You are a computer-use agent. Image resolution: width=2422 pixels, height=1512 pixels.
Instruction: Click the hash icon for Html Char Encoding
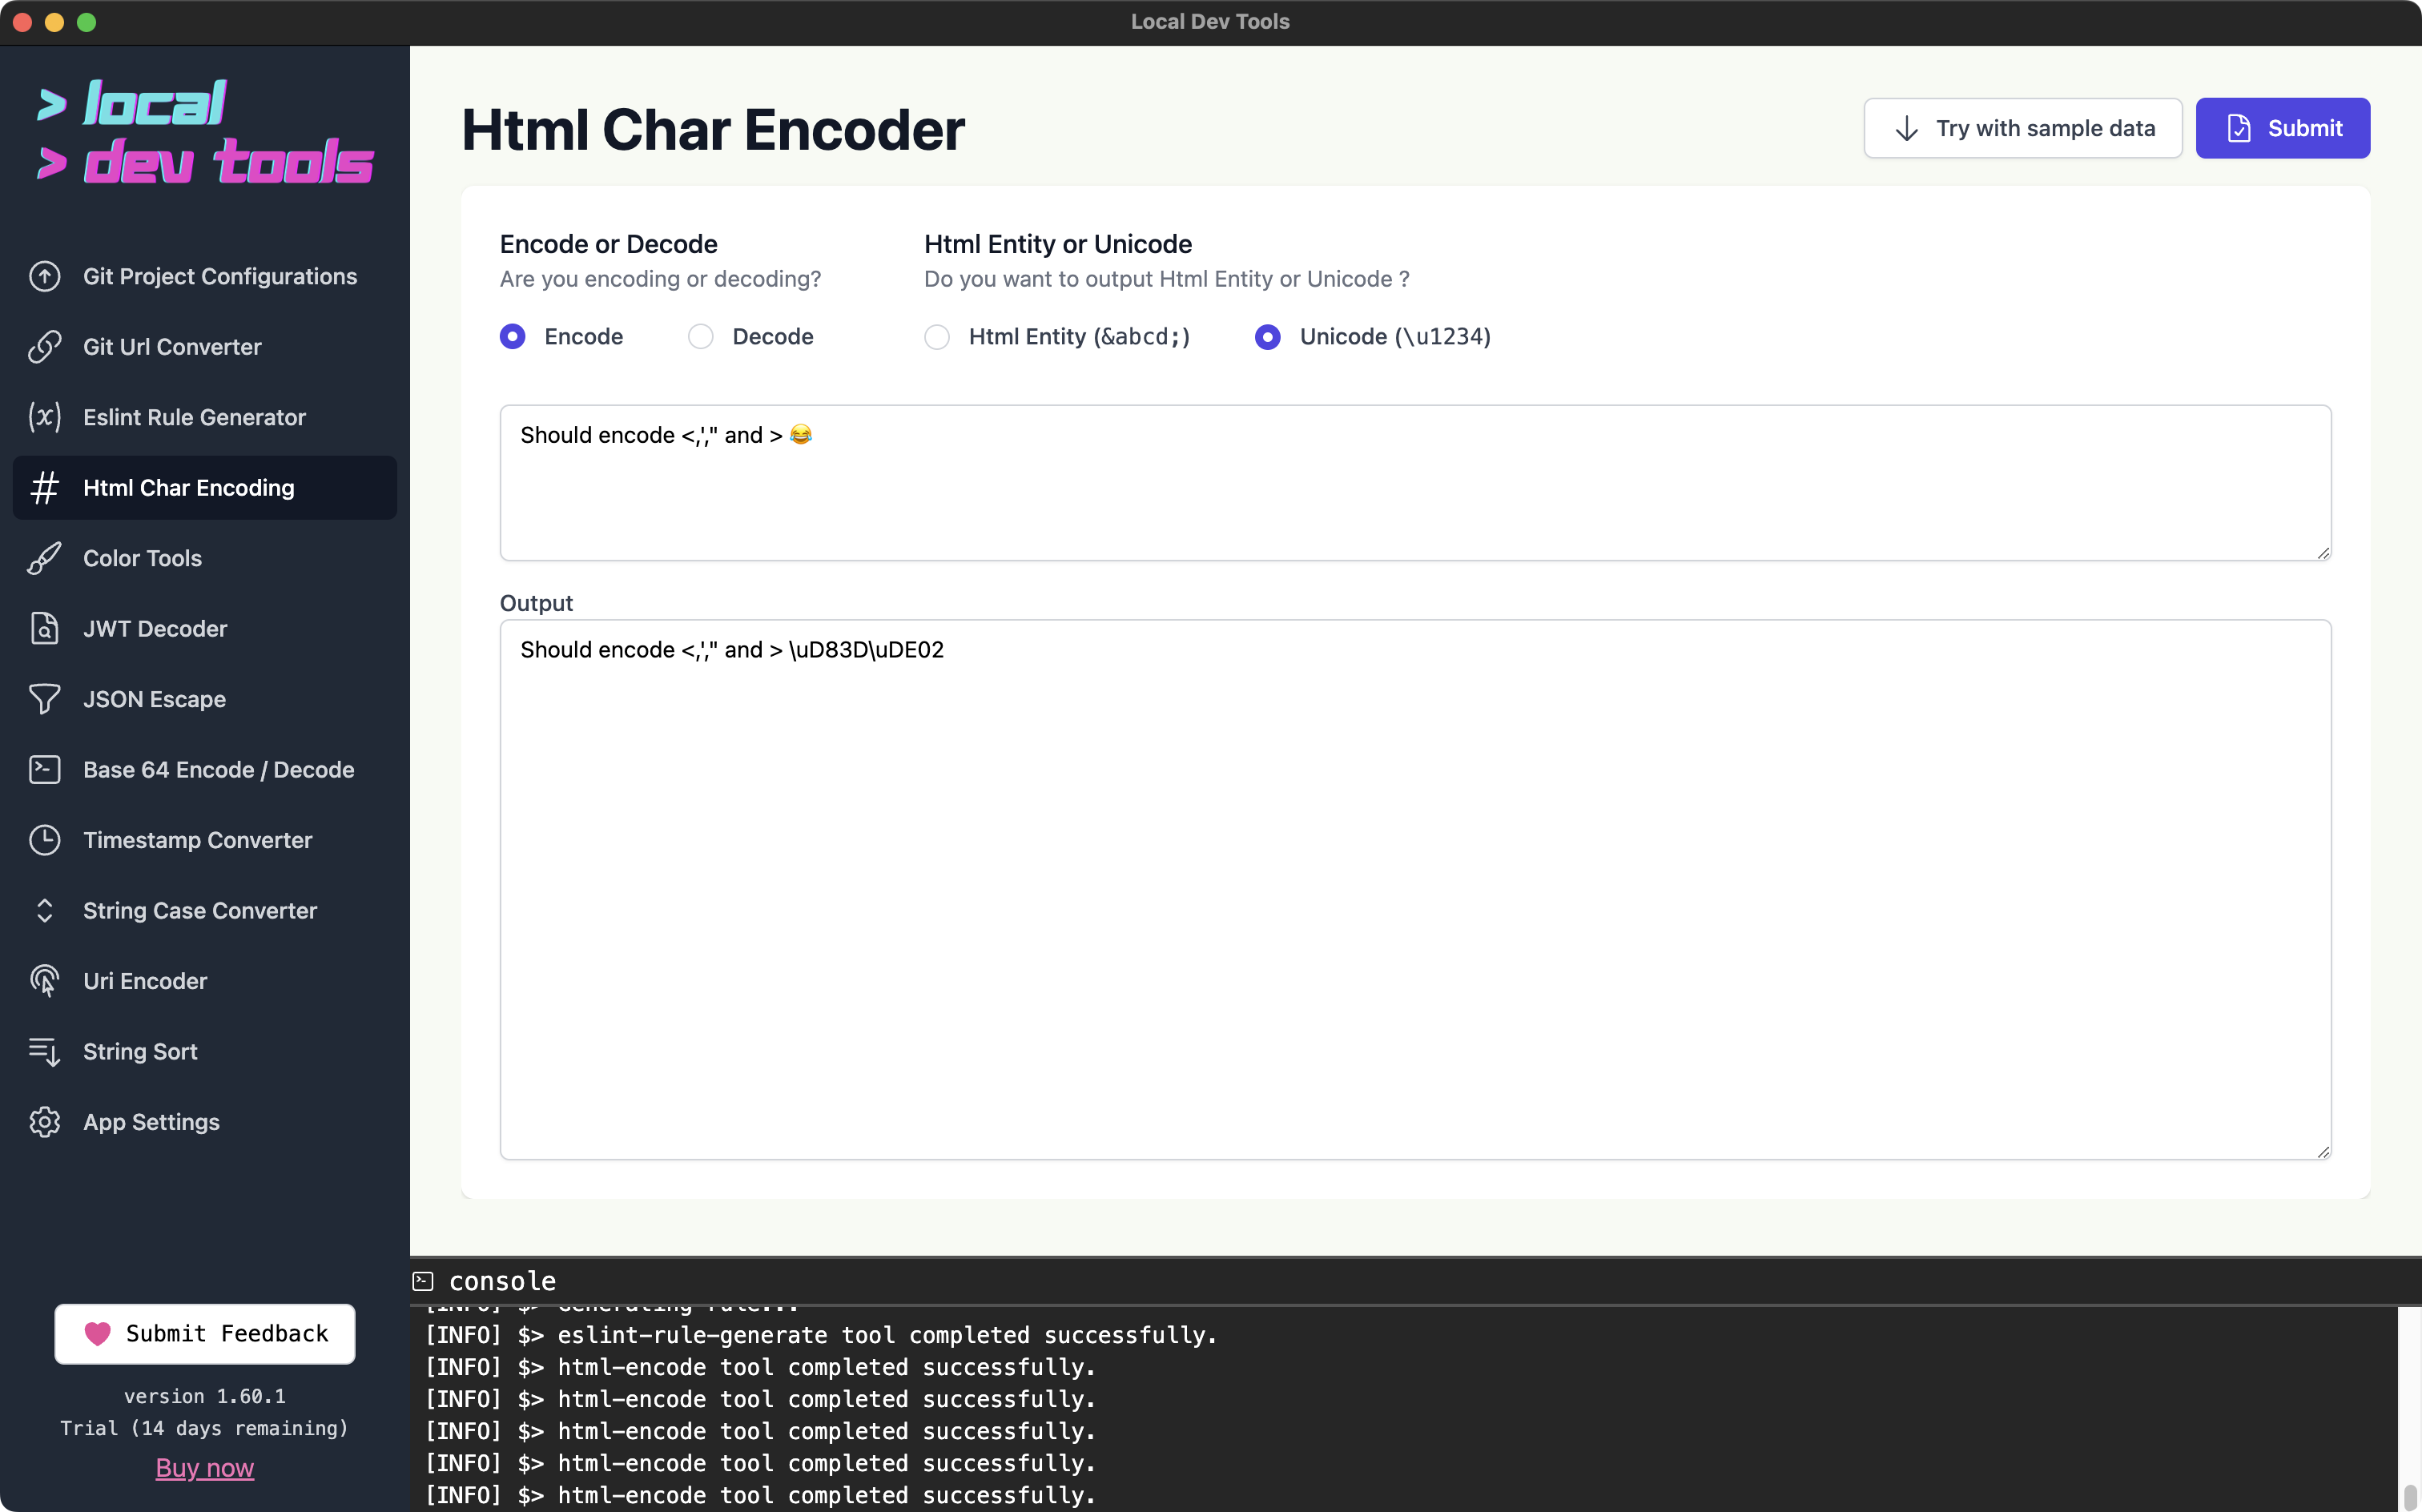(x=45, y=488)
